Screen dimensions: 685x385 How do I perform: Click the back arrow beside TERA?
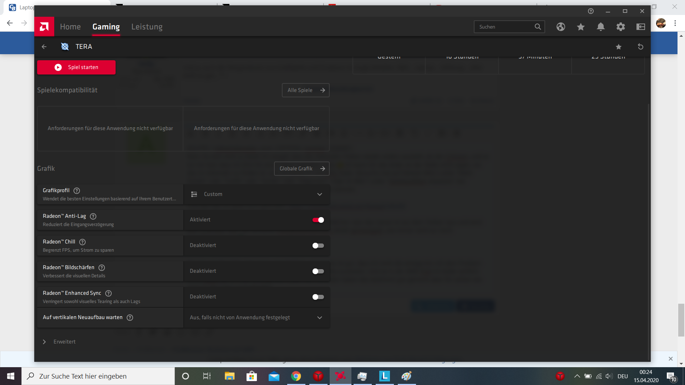click(x=44, y=47)
